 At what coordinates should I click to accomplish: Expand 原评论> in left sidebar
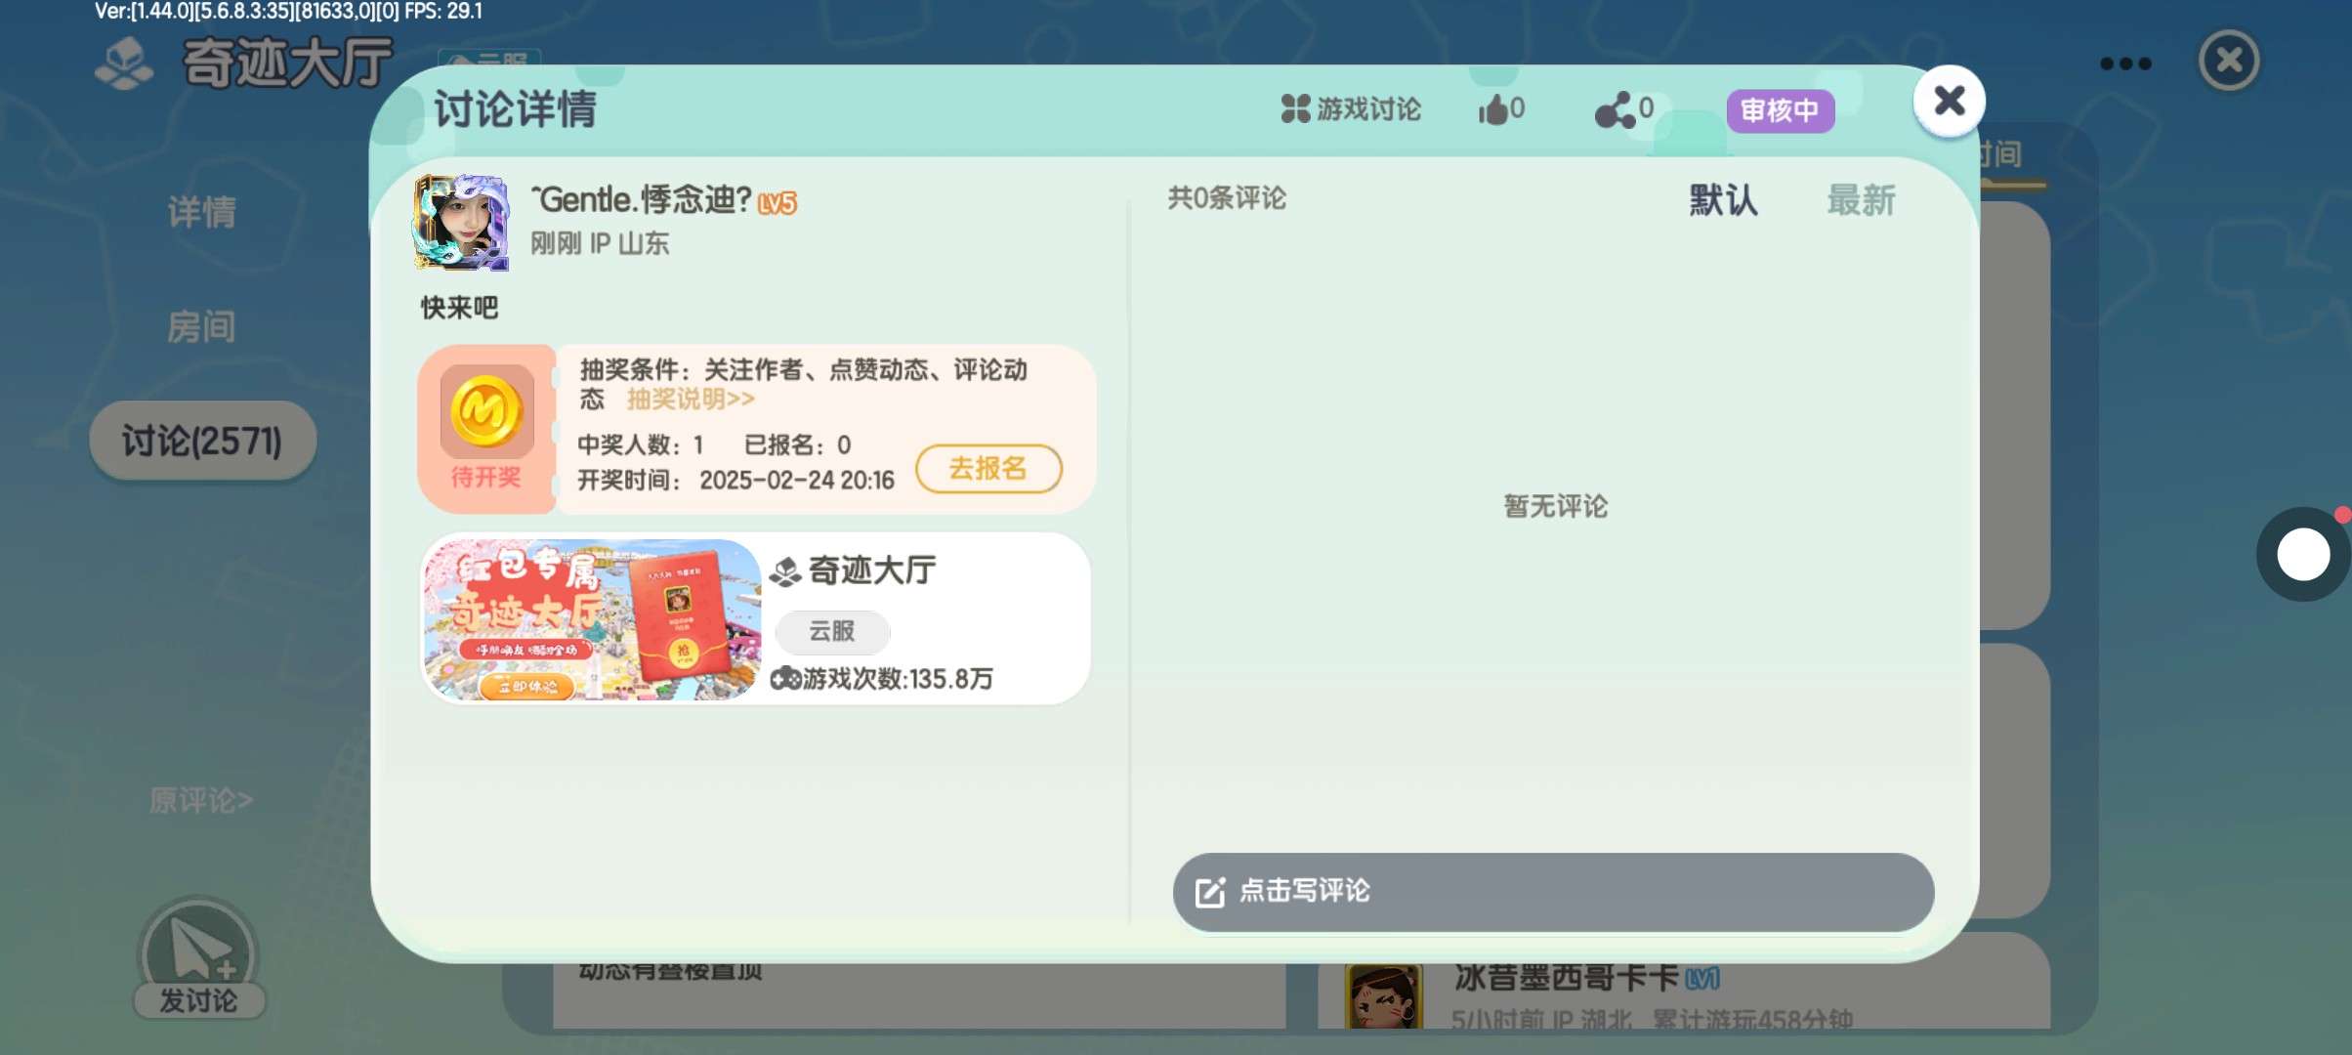pyautogui.click(x=201, y=800)
